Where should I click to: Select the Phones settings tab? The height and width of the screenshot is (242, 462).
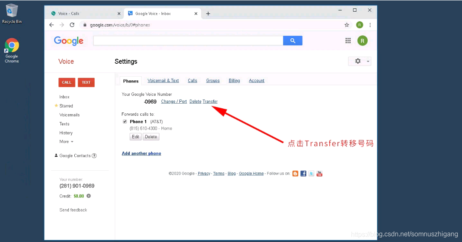131,81
